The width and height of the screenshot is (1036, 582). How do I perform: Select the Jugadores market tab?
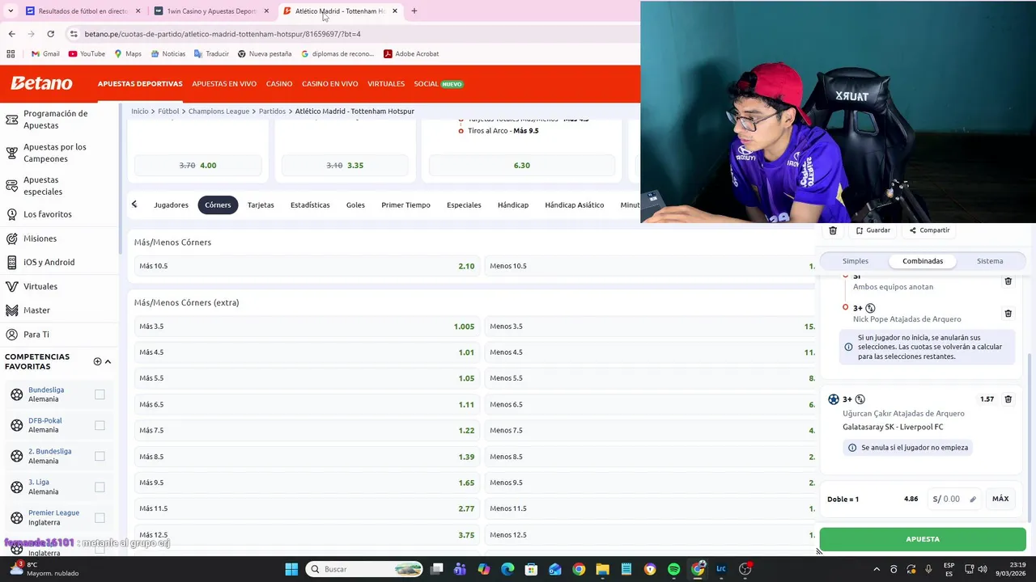171,205
